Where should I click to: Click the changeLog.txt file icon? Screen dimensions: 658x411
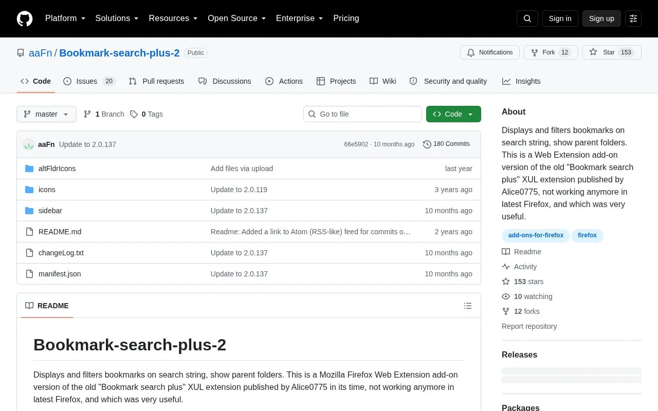pos(29,253)
